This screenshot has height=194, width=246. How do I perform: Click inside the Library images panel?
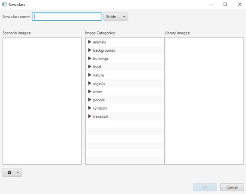pos(204,101)
